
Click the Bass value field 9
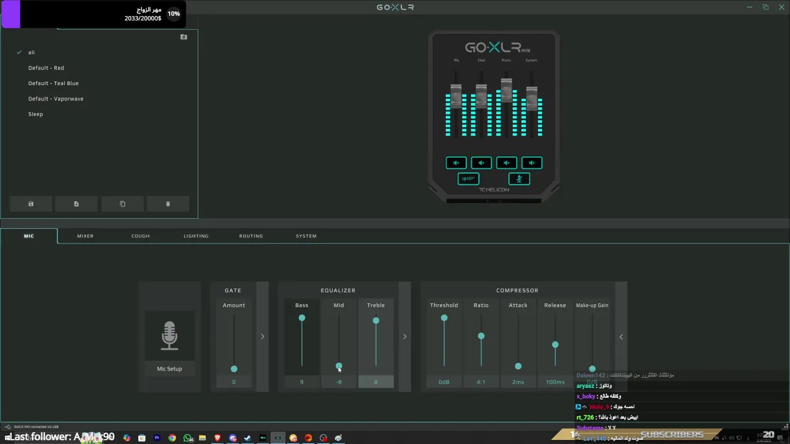[302, 382]
